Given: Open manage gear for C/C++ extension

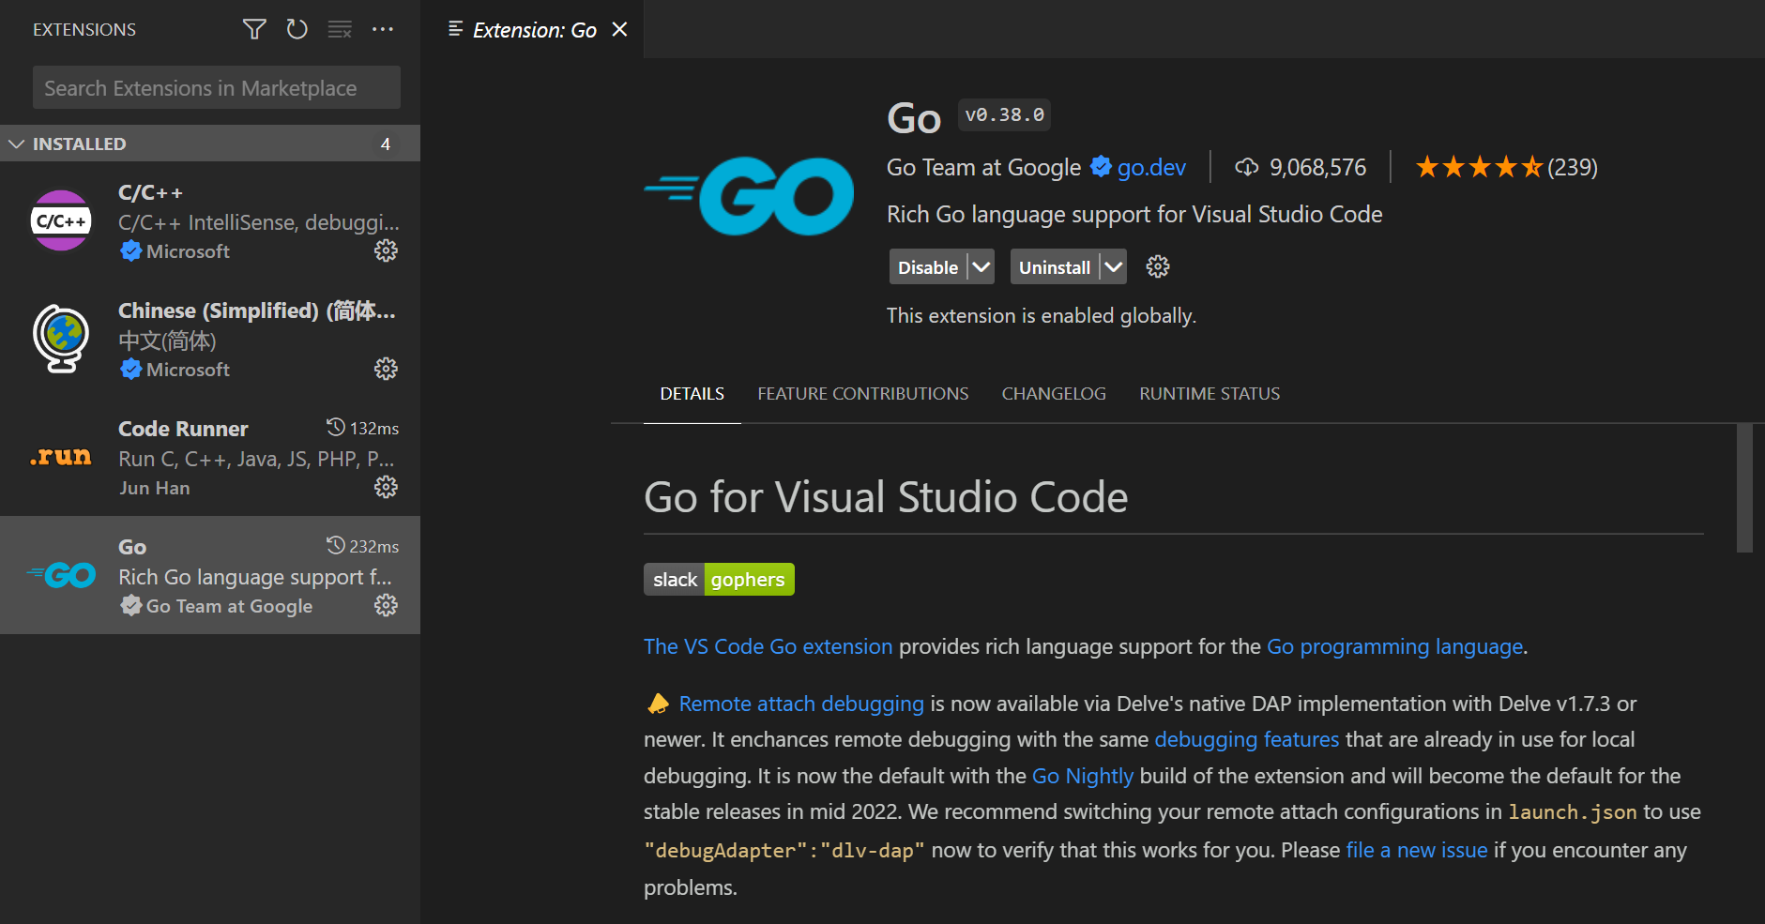Looking at the screenshot, I should click(x=386, y=250).
